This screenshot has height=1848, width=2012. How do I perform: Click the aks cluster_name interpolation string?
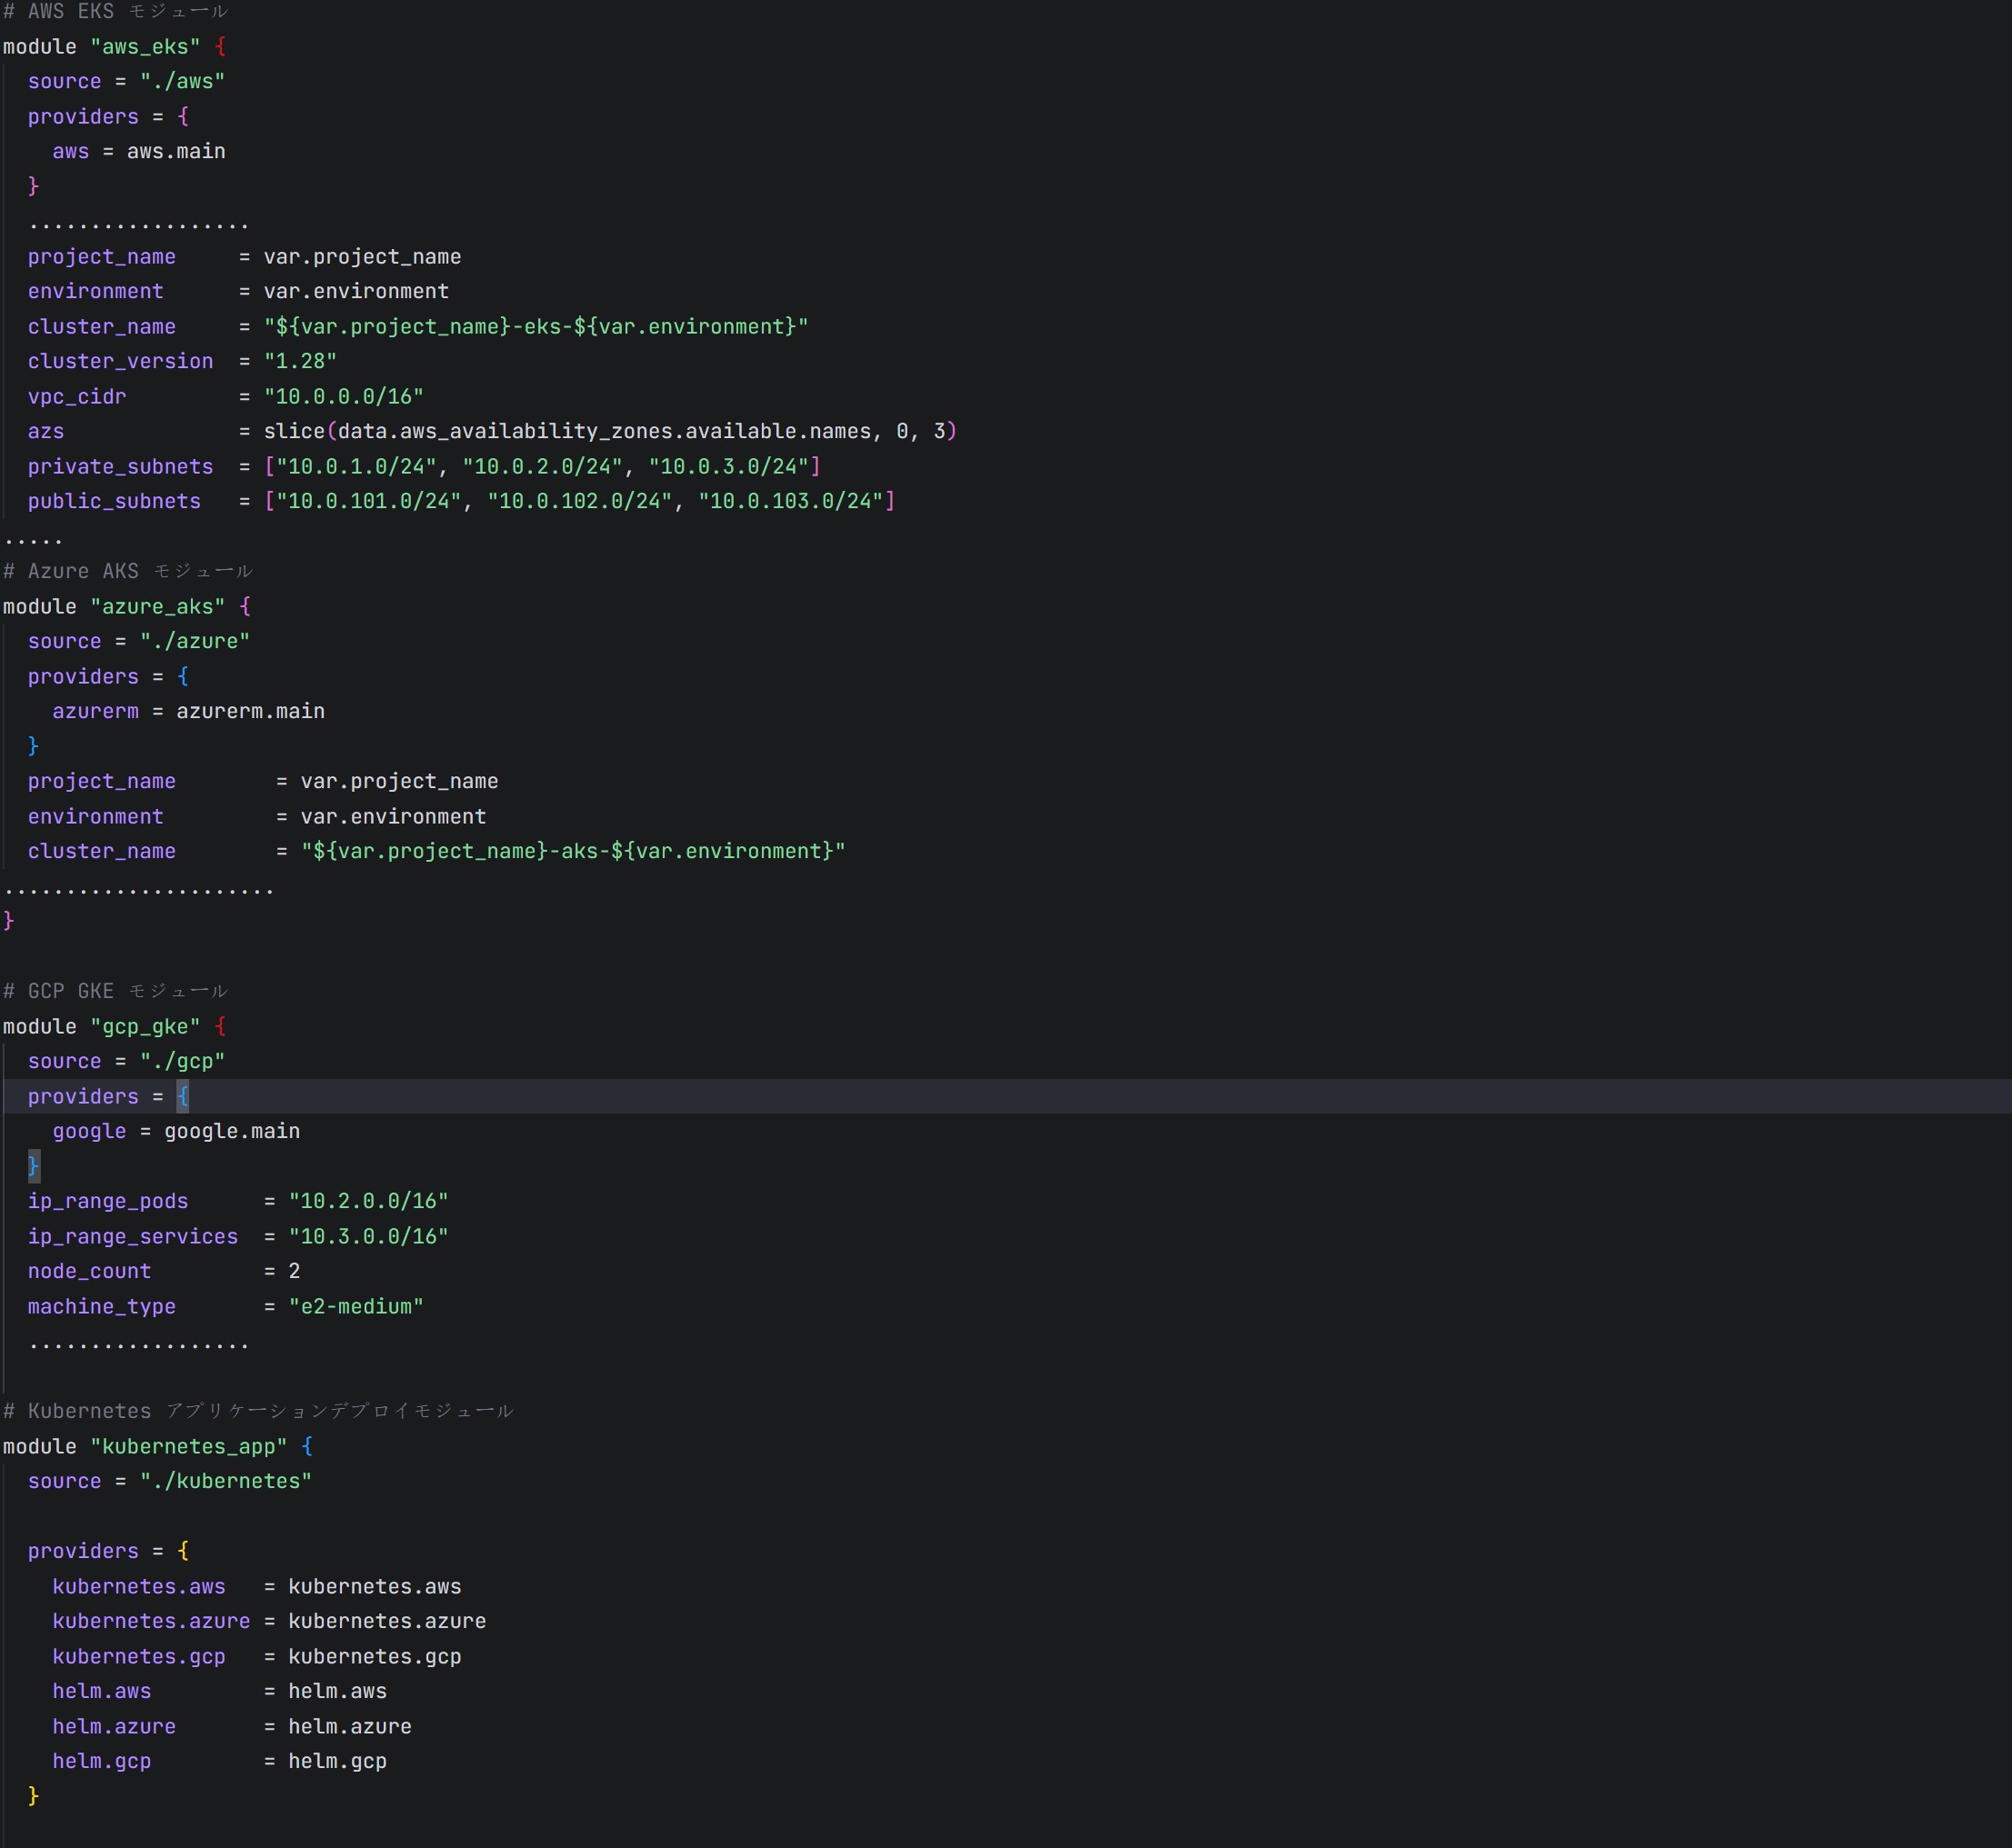[573, 852]
